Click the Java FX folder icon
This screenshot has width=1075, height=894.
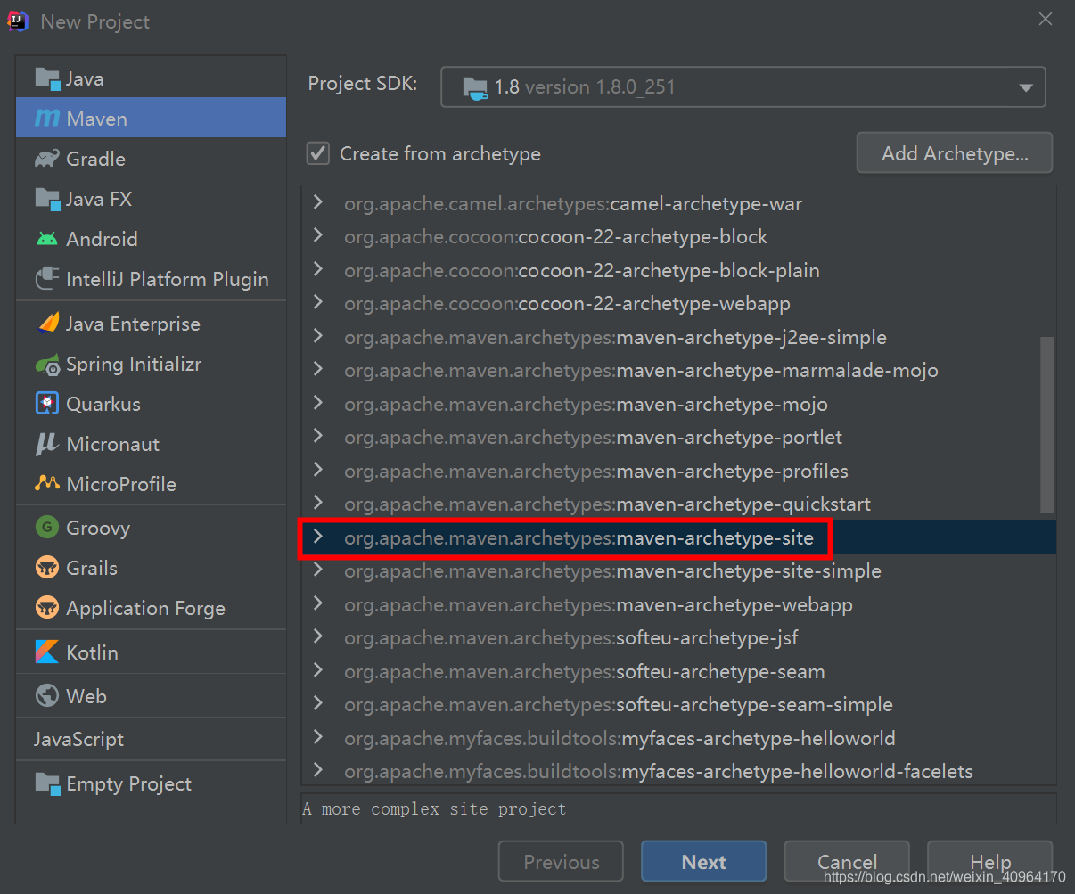[47, 199]
